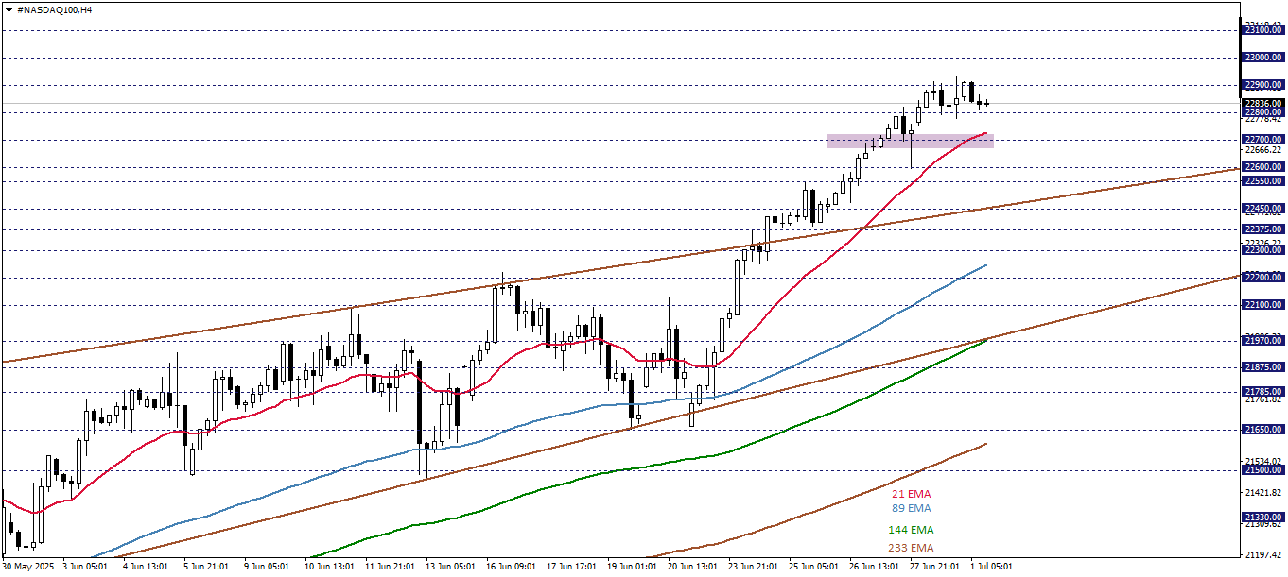Viewport: 1288px width, 577px height.
Task: Select the 21970.00 price level label
Action: (x=1262, y=340)
